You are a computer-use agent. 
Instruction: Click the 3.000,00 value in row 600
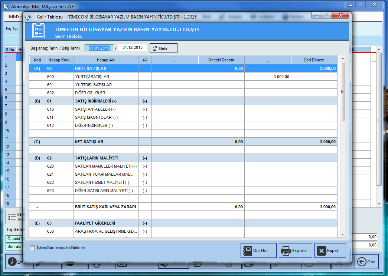pos(281,77)
